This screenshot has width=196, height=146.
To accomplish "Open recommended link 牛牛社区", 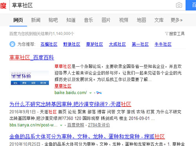I will pyautogui.click(x=163, y=44).
